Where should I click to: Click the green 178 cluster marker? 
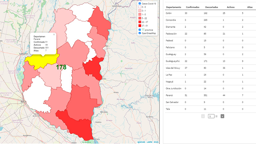pyautogui.click(x=61, y=67)
